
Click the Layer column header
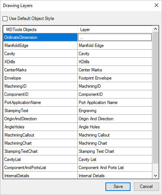pos(115,30)
